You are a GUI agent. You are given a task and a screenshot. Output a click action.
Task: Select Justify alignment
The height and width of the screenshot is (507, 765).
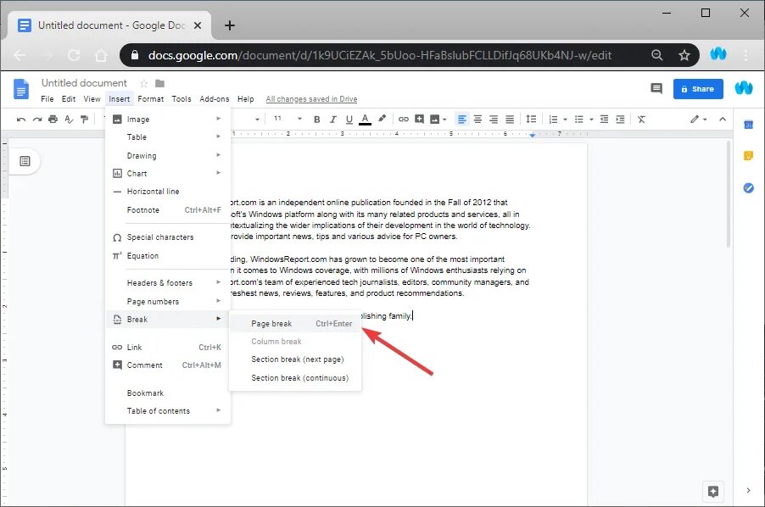tap(510, 119)
